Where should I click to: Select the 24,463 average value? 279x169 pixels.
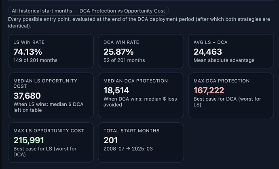click(x=208, y=52)
